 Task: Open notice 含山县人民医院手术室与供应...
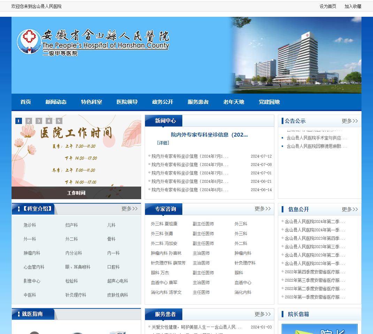pos(317,138)
